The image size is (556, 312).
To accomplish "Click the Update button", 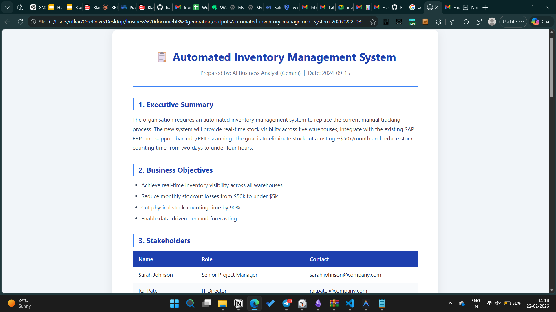I will (x=510, y=22).
